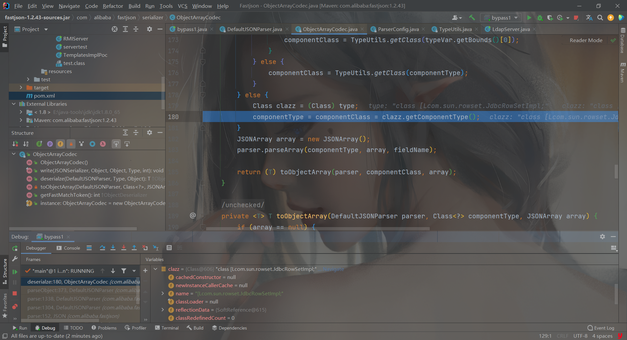Toggle sort alphabetically in Structure panel
Image resolution: width=627 pixels, height=340 pixels.
26,144
